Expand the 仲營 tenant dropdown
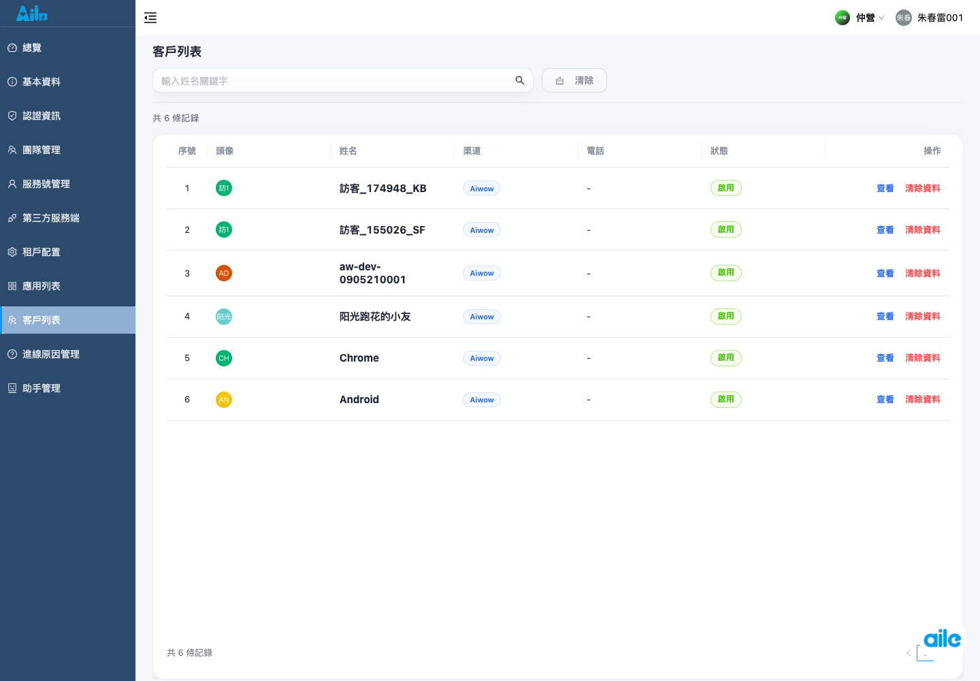Image resolution: width=980 pixels, height=681 pixels. click(860, 18)
